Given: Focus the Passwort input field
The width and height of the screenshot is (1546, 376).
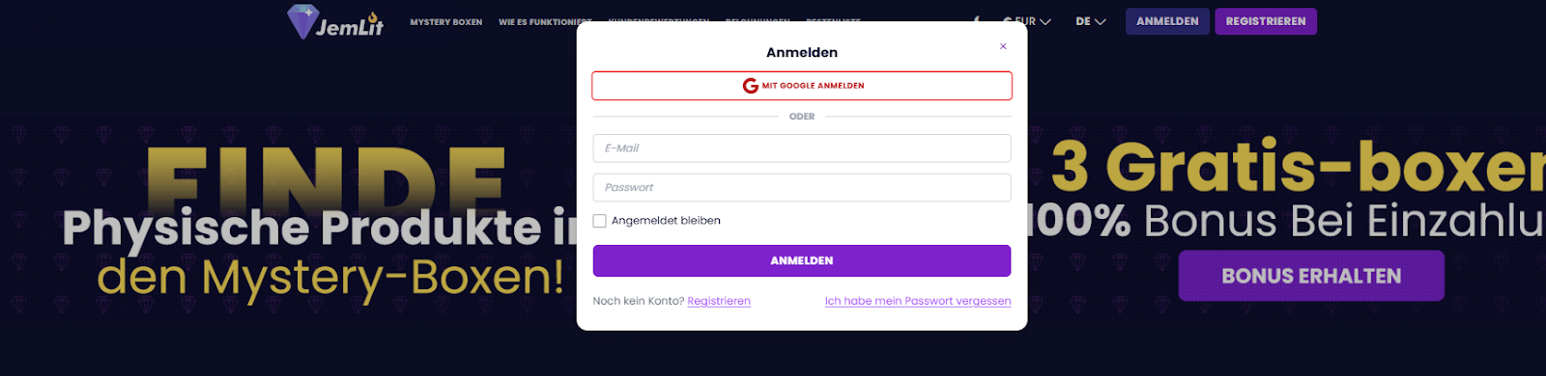Looking at the screenshot, I should pyautogui.click(x=802, y=188).
